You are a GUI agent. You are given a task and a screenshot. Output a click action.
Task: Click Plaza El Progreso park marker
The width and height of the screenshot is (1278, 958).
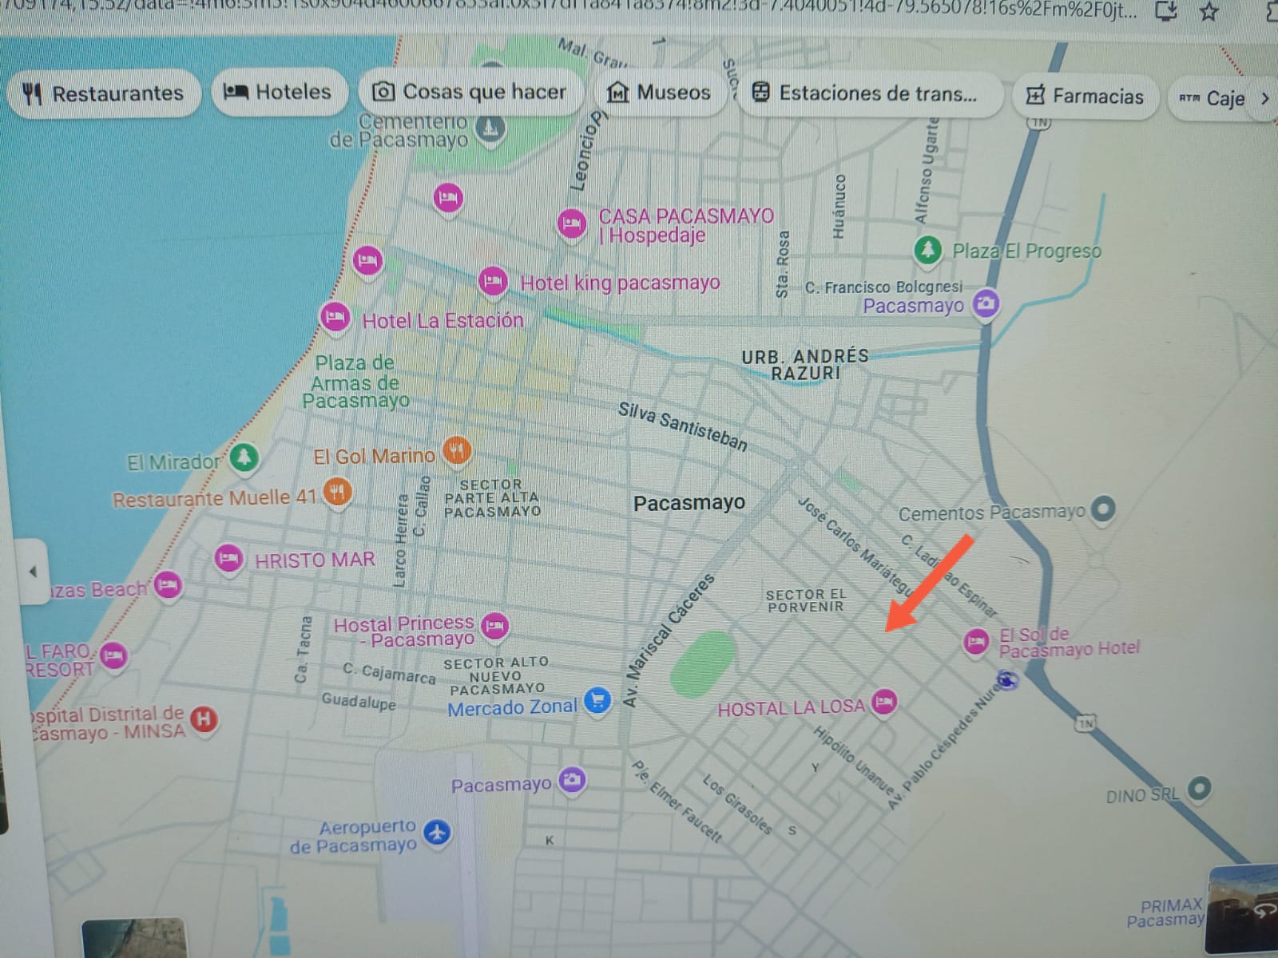[x=927, y=251]
